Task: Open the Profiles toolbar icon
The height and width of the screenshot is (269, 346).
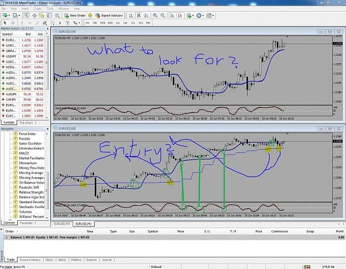Action: coord(15,15)
